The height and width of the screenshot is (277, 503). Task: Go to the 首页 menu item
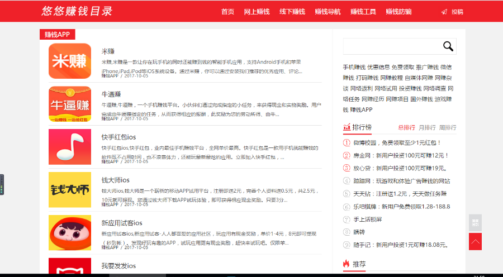tap(228, 12)
